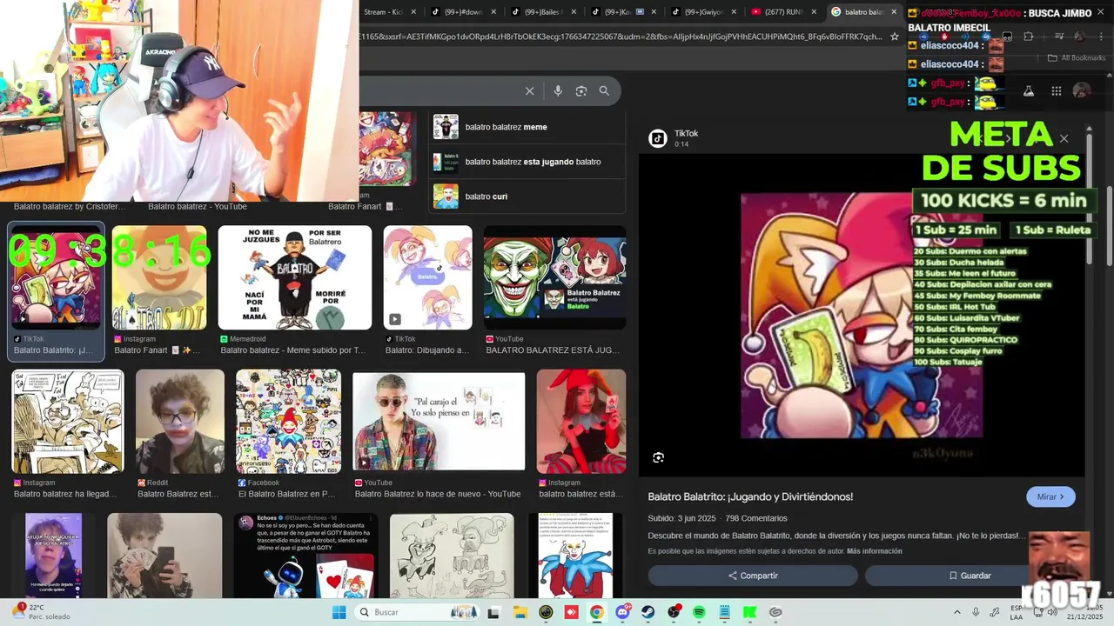Image resolution: width=1114 pixels, height=626 pixels.
Task: Open All Bookmarks folder
Action: [1076, 58]
